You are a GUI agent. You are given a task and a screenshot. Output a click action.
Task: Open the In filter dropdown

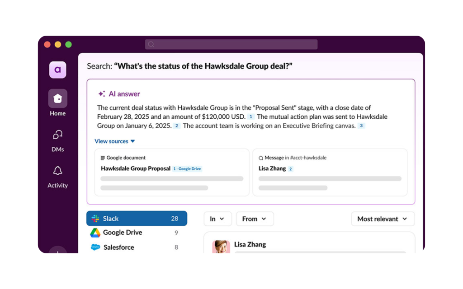tap(217, 219)
